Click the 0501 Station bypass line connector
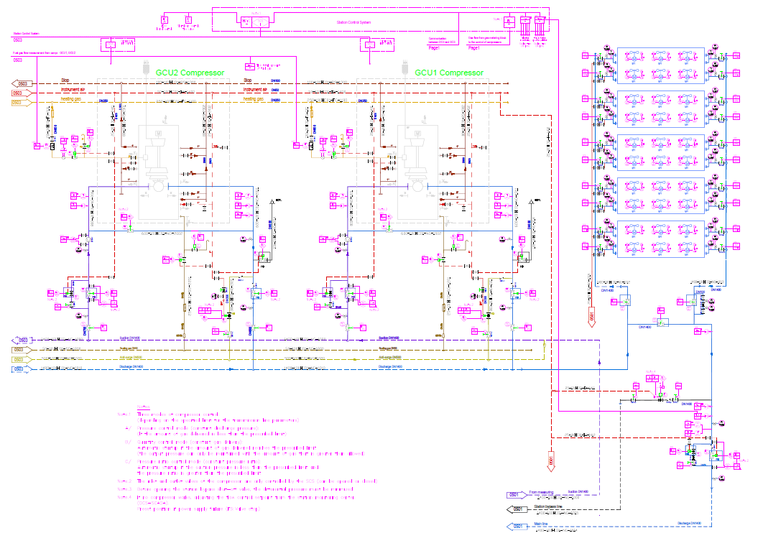This screenshot has width=763, height=533. point(513,509)
